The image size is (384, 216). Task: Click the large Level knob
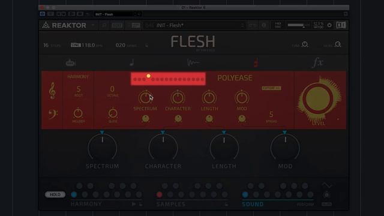click(318, 99)
